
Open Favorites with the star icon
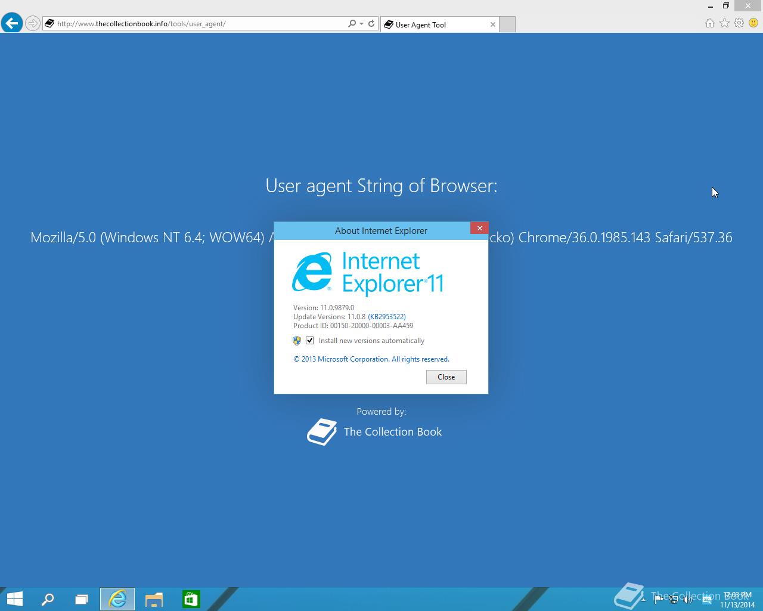point(724,23)
